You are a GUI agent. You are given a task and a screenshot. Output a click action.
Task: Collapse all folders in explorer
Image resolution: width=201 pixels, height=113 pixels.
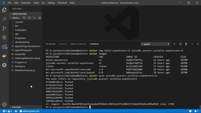[40, 18]
